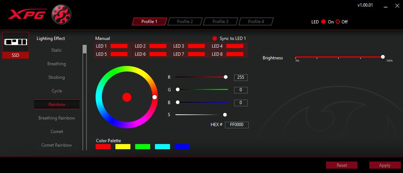Image resolution: width=403 pixels, height=173 pixels.
Task: Select LED 8 color swatch
Action: (235, 54)
